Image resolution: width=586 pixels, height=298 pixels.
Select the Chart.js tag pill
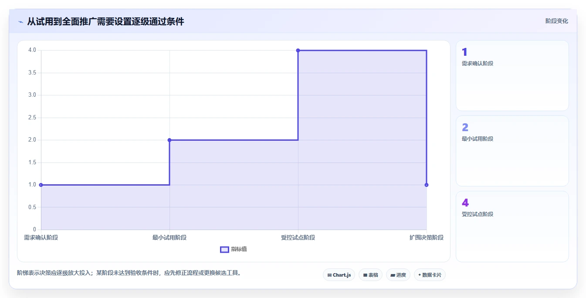[x=339, y=275]
